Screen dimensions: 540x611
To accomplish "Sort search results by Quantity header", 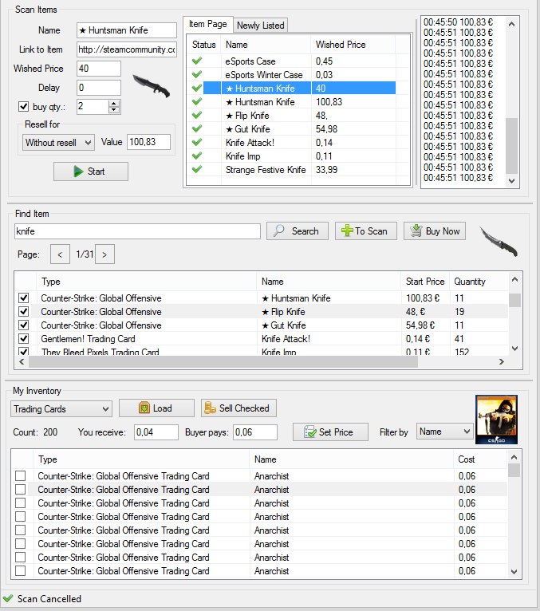I will click(479, 282).
